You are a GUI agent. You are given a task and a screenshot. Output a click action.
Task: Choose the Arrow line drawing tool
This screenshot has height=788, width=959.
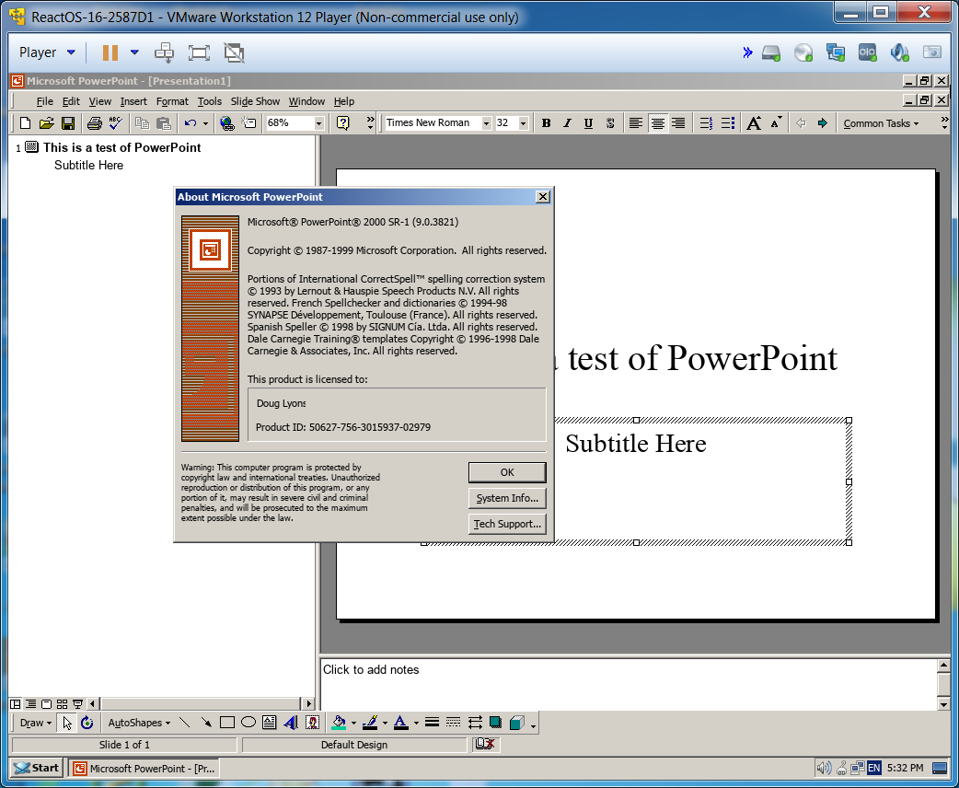(206, 723)
